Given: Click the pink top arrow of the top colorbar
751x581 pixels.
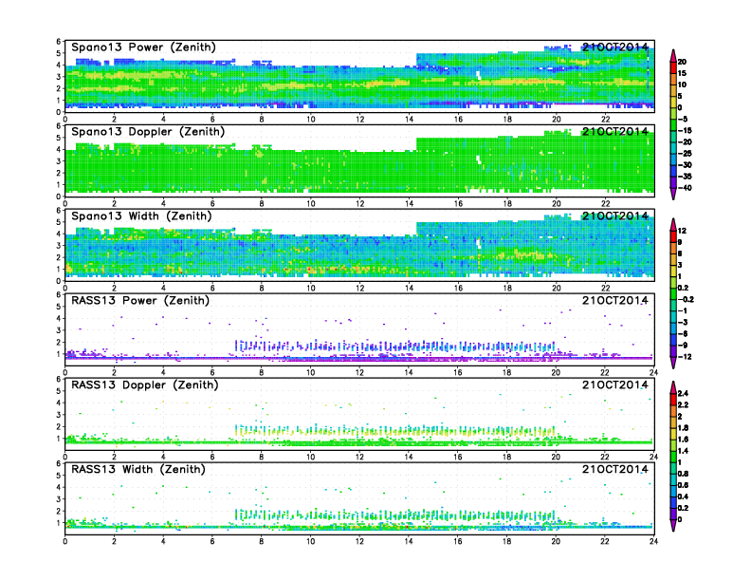Looking at the screenshot, I should point(673,56).
